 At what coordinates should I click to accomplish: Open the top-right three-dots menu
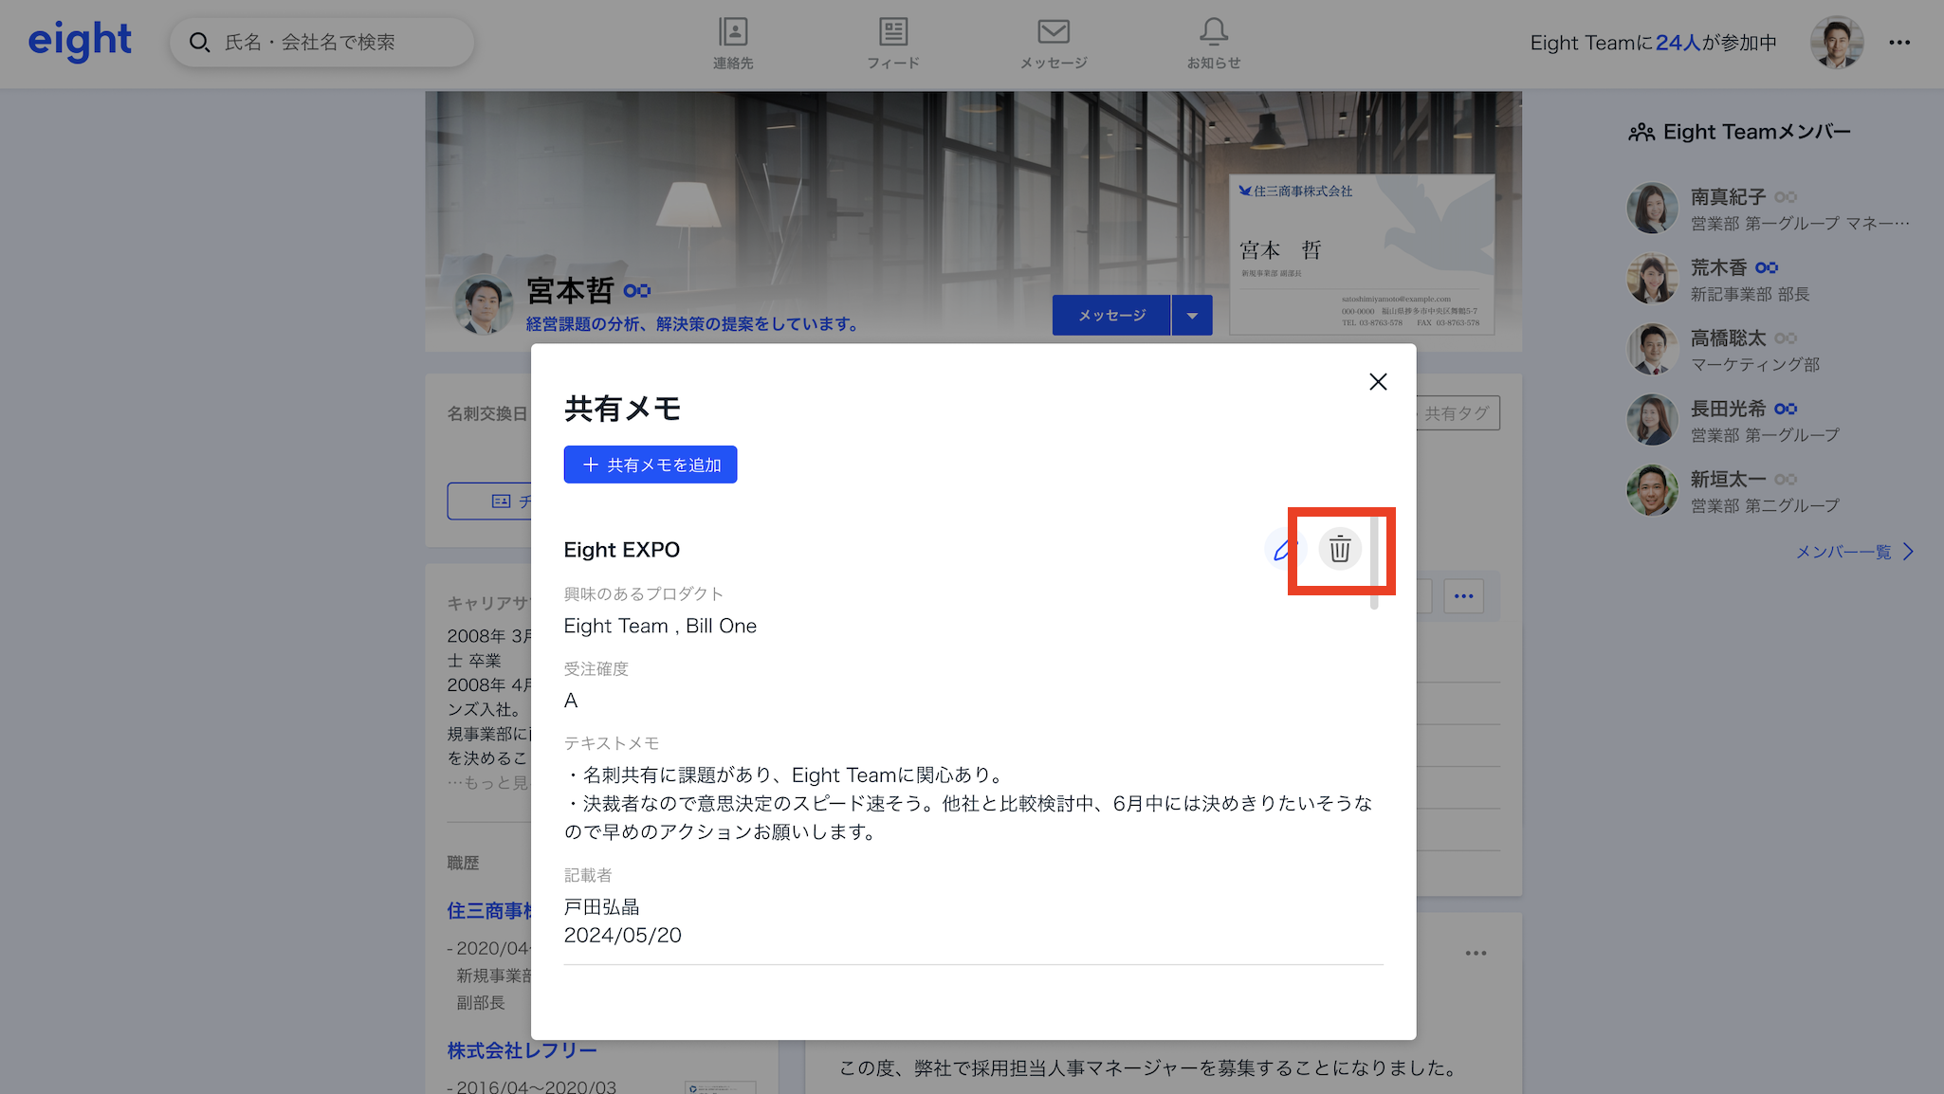pos(1899,43)
